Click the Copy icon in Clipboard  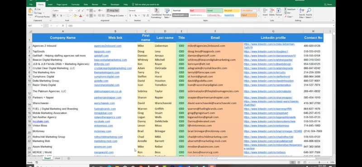tap(36, 13)
